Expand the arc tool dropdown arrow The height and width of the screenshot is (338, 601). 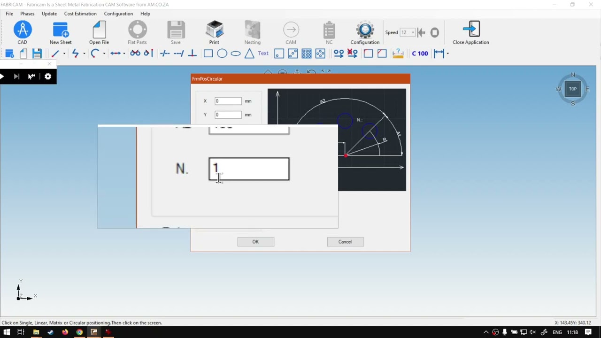(104, 54)
